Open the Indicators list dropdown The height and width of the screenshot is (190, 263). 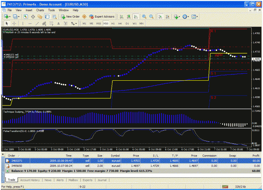pos(177,16)
